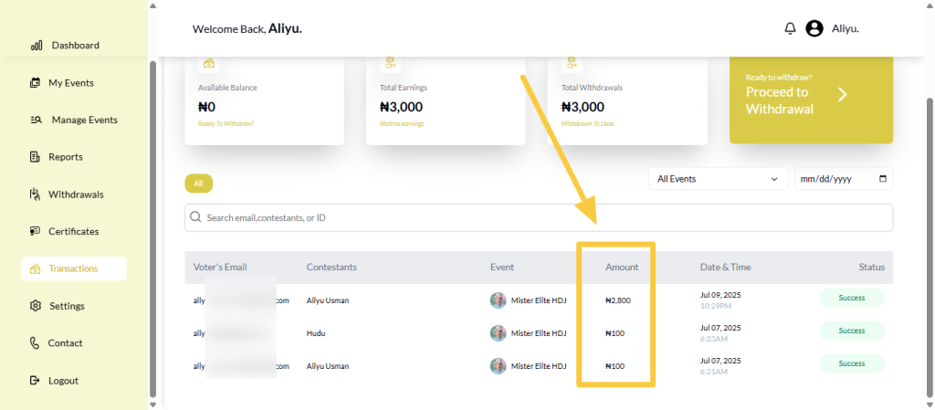
Task: Toggle the All filter pill
Action: tap(198, 184)
